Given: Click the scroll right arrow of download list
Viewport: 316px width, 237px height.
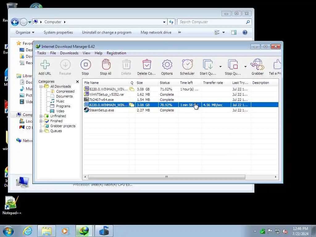Looking at the screenshot, I should coord(276,177).
